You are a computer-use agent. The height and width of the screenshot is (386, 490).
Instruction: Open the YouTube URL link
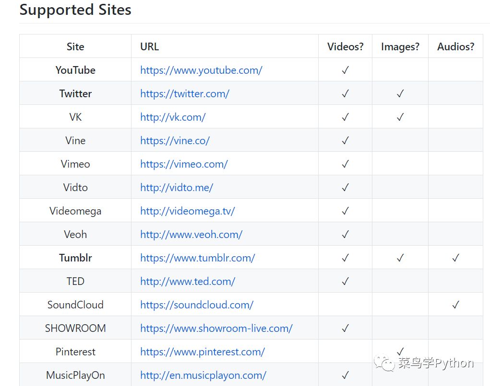coord(201,70)
